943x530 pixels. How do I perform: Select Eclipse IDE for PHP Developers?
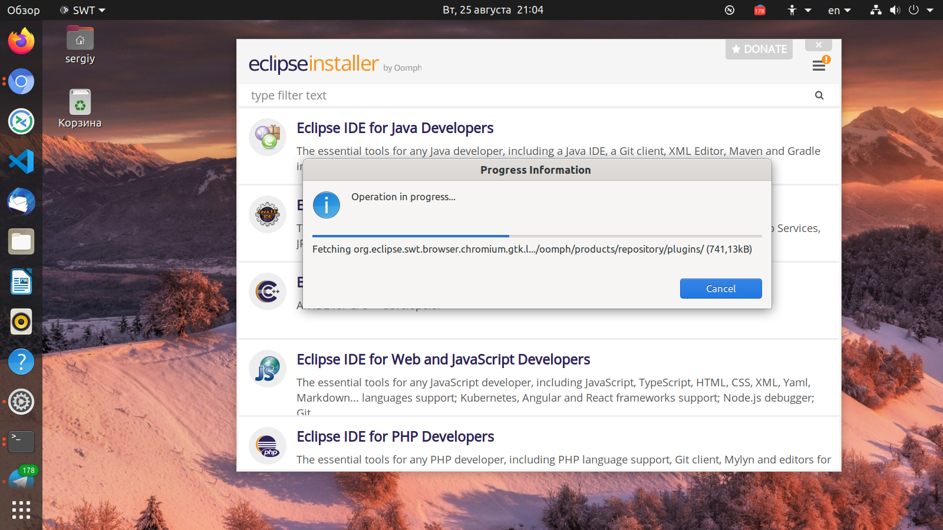pos(395,436)
